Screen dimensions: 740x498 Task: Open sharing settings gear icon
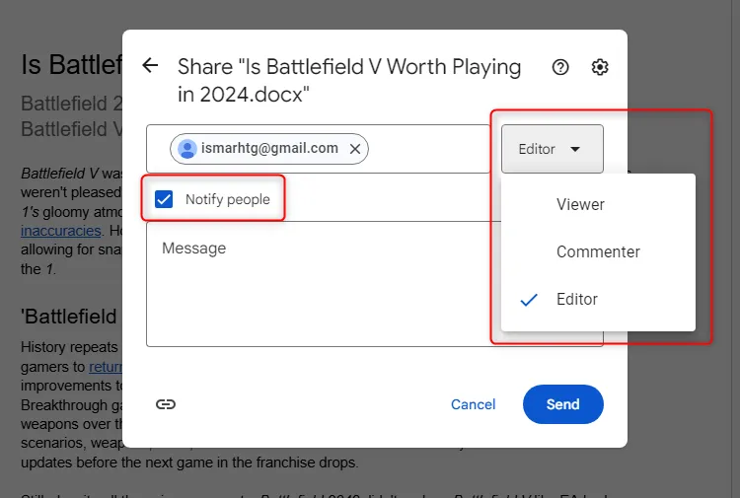pos(600,67)
